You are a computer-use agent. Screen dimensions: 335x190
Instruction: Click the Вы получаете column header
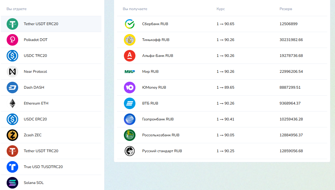pyautogui.click(x=135, y=9)
